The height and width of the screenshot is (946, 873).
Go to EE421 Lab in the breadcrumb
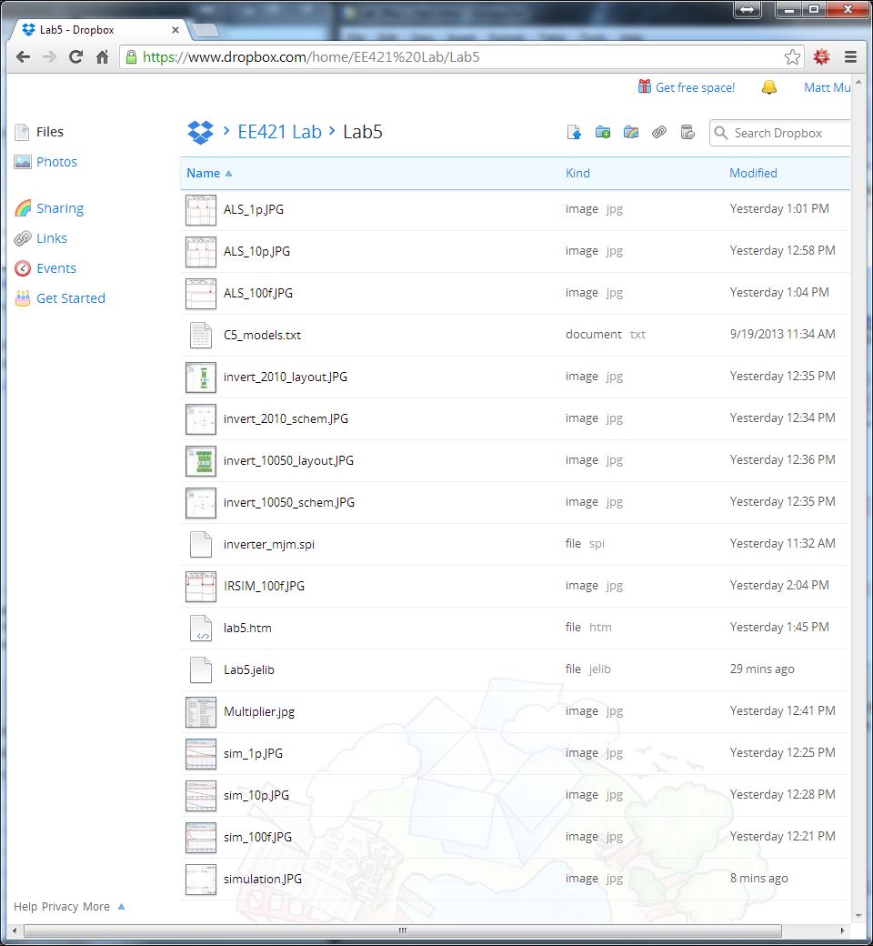click(279, 132)
